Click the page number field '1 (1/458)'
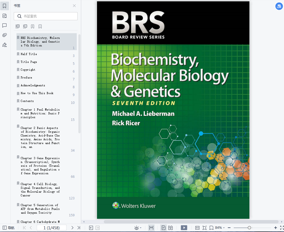This screenshot has height=232, width=284. click(x=52, y=228)
